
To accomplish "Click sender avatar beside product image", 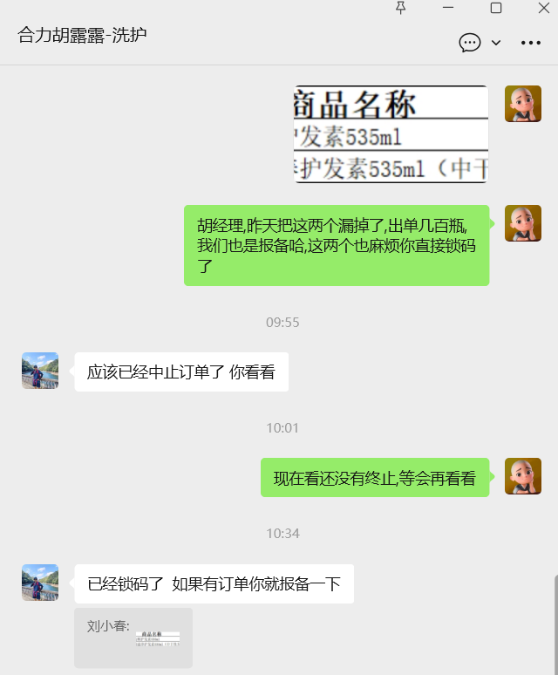I will tap(523, 104).
